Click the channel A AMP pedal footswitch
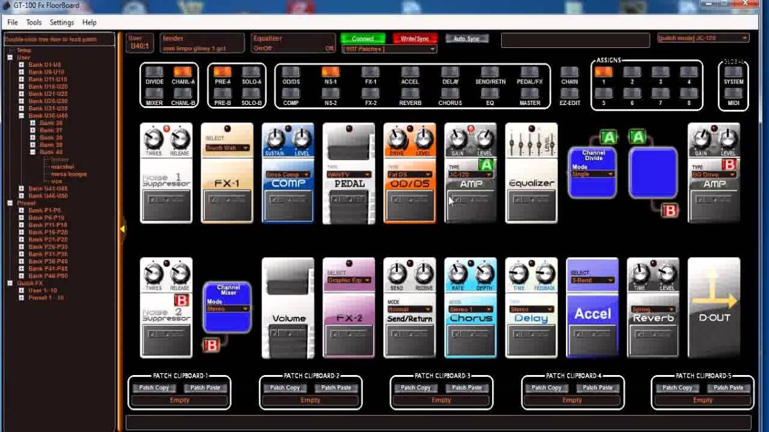This screenshot has width=769, height=432. pyautogui.click(x=470, y=204)
